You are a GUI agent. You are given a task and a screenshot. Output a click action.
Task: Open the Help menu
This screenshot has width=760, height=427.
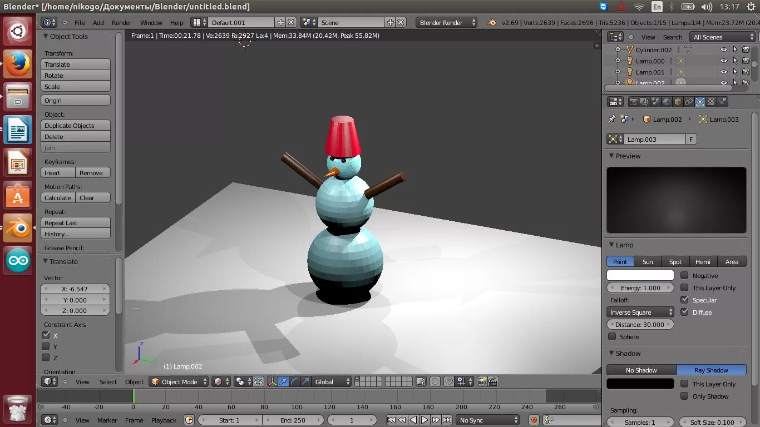(176, 23)
